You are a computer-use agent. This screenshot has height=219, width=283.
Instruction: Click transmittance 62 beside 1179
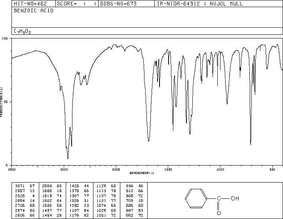(x=86, y=215)
